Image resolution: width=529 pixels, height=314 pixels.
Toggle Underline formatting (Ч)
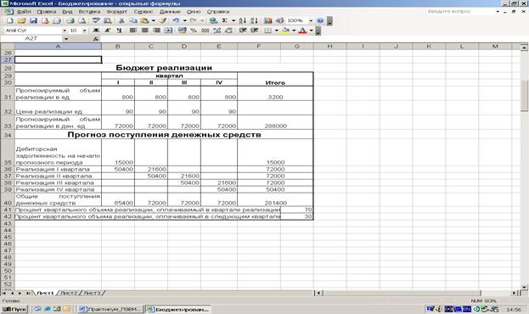tap(119, 31)
